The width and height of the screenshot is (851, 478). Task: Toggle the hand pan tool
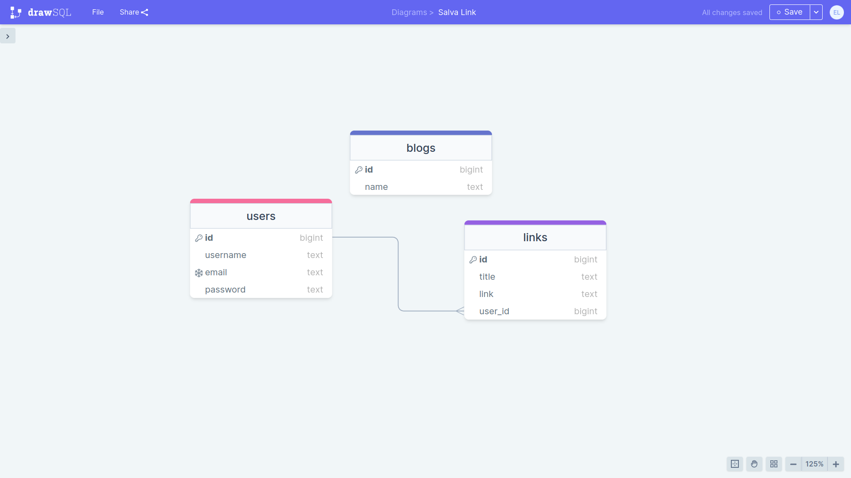(754, 464)
